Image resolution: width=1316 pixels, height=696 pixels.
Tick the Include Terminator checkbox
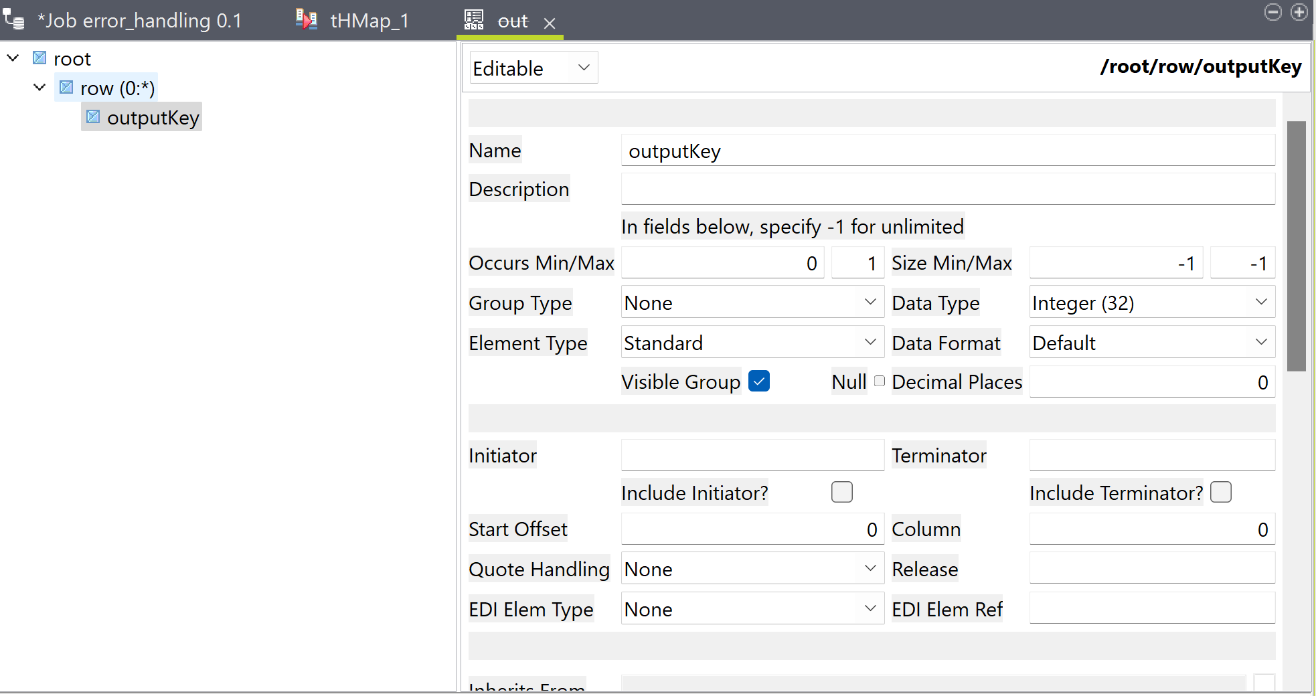coord(1220,493)
